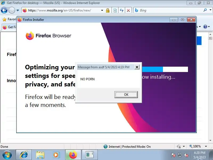Refresh the page with the refresh icon

click(122, 10)
